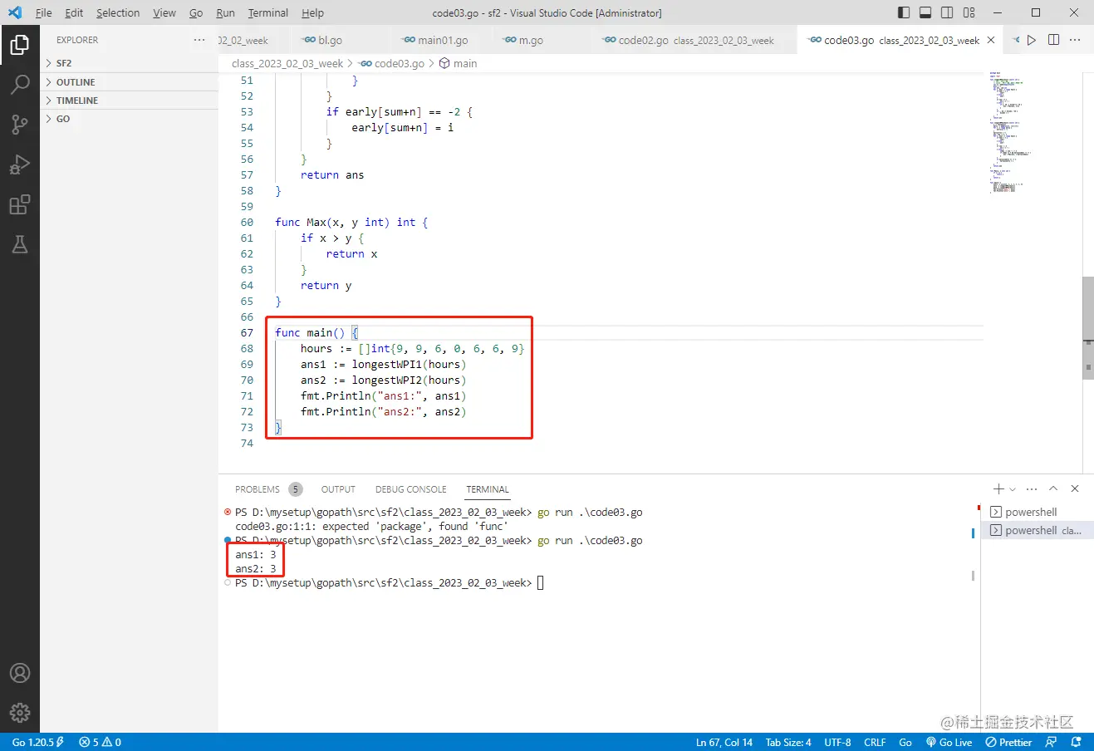Viewport: 1094px width, 751px height.
Task: Click class_2023_02_03_week breadcrumb folder
Action: (287, 63)
